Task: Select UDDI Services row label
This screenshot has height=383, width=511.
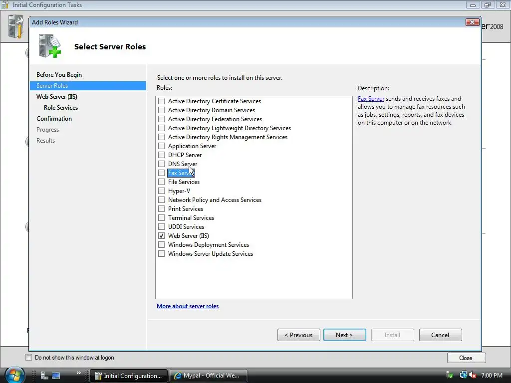Action: [x=186, y=227]
